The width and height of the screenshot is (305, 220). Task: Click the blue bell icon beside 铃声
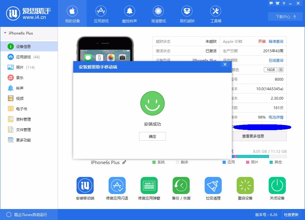tap(10, 88)
